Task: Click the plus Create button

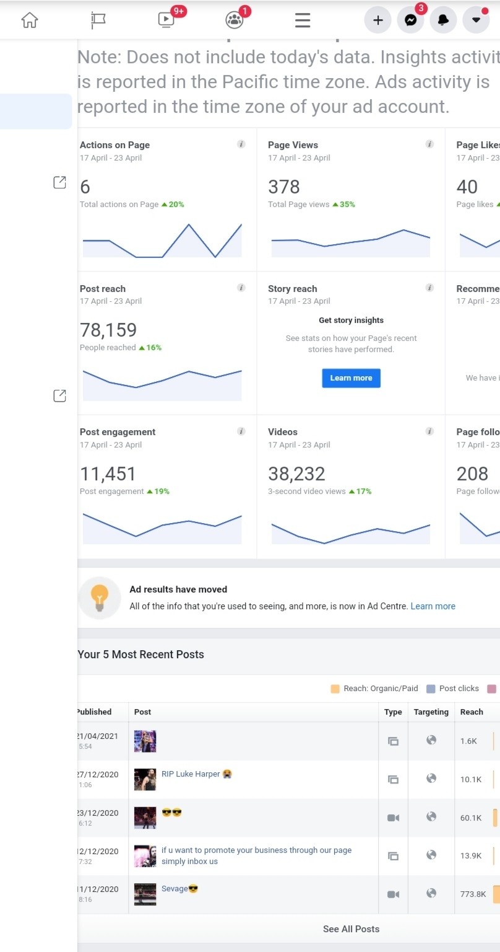Action: pyautogui.click(x=377, y=20)
